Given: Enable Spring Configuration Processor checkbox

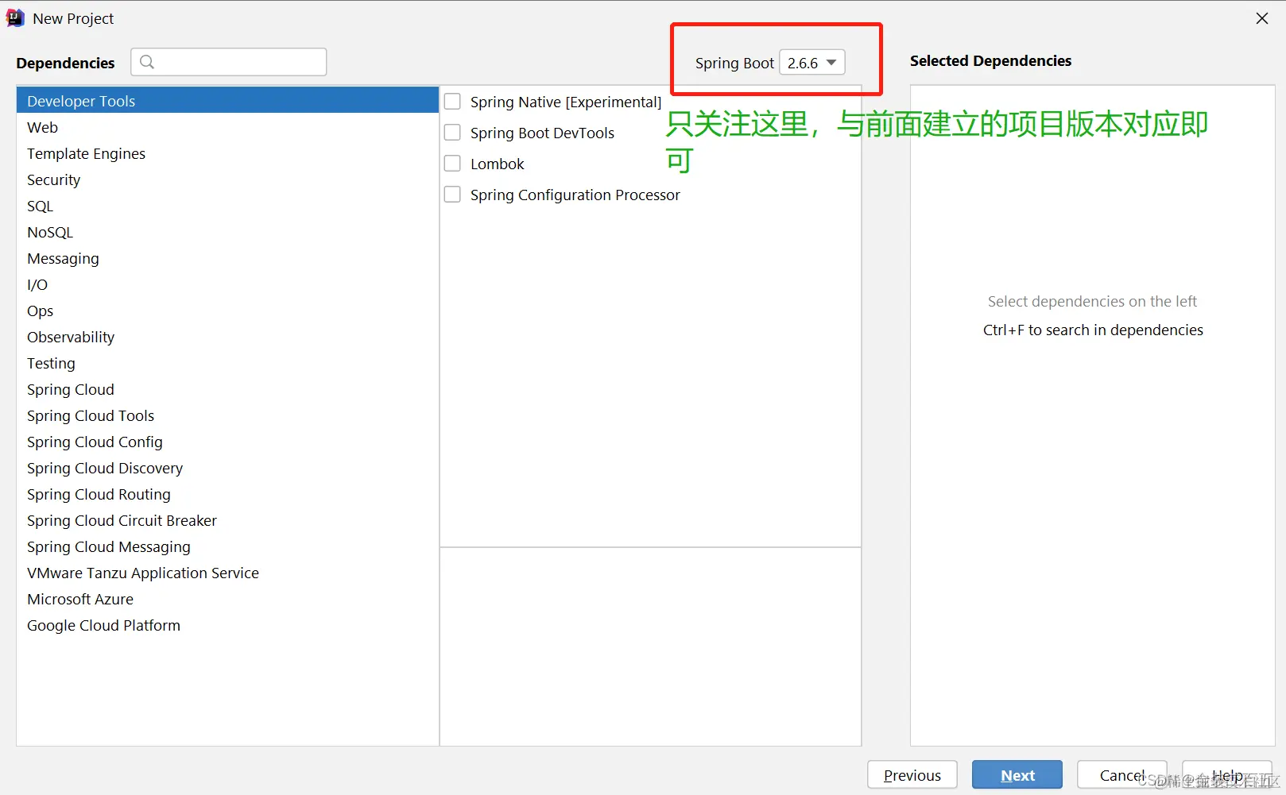Looking at the screenshot, I should click(x=452, y=195).
